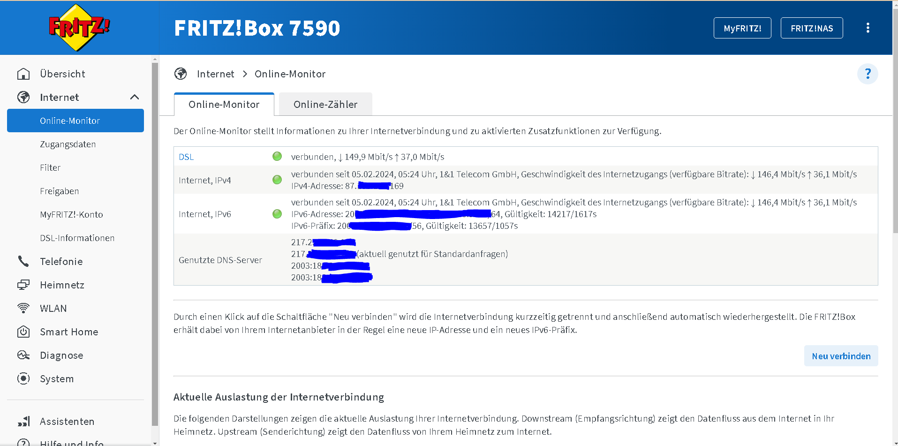Screen dimensions: 898x446
Task: Open System menu
Action: click(x=57, y=378)
